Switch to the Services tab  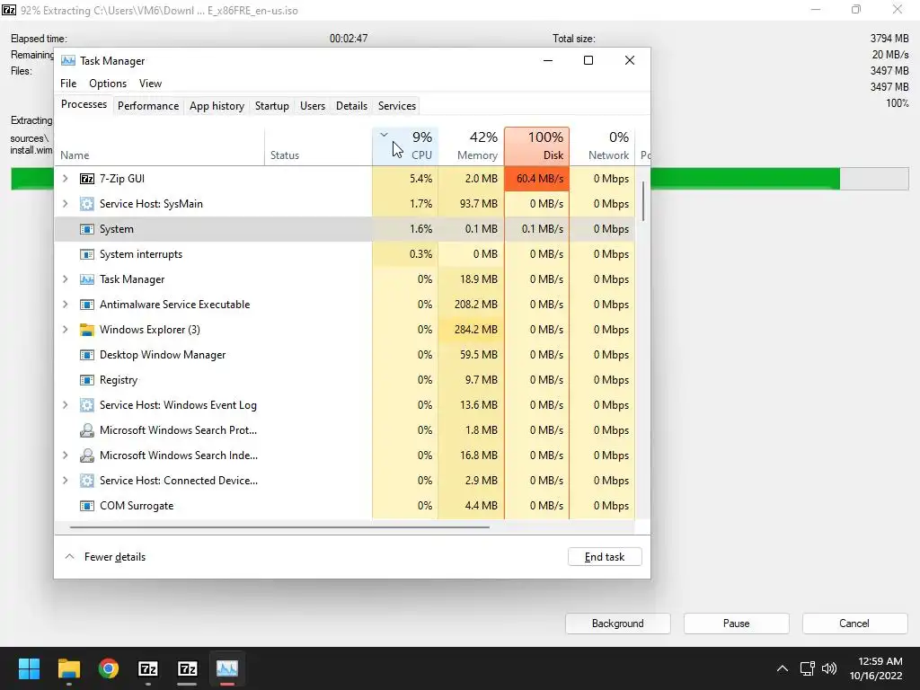click(396, 106)
